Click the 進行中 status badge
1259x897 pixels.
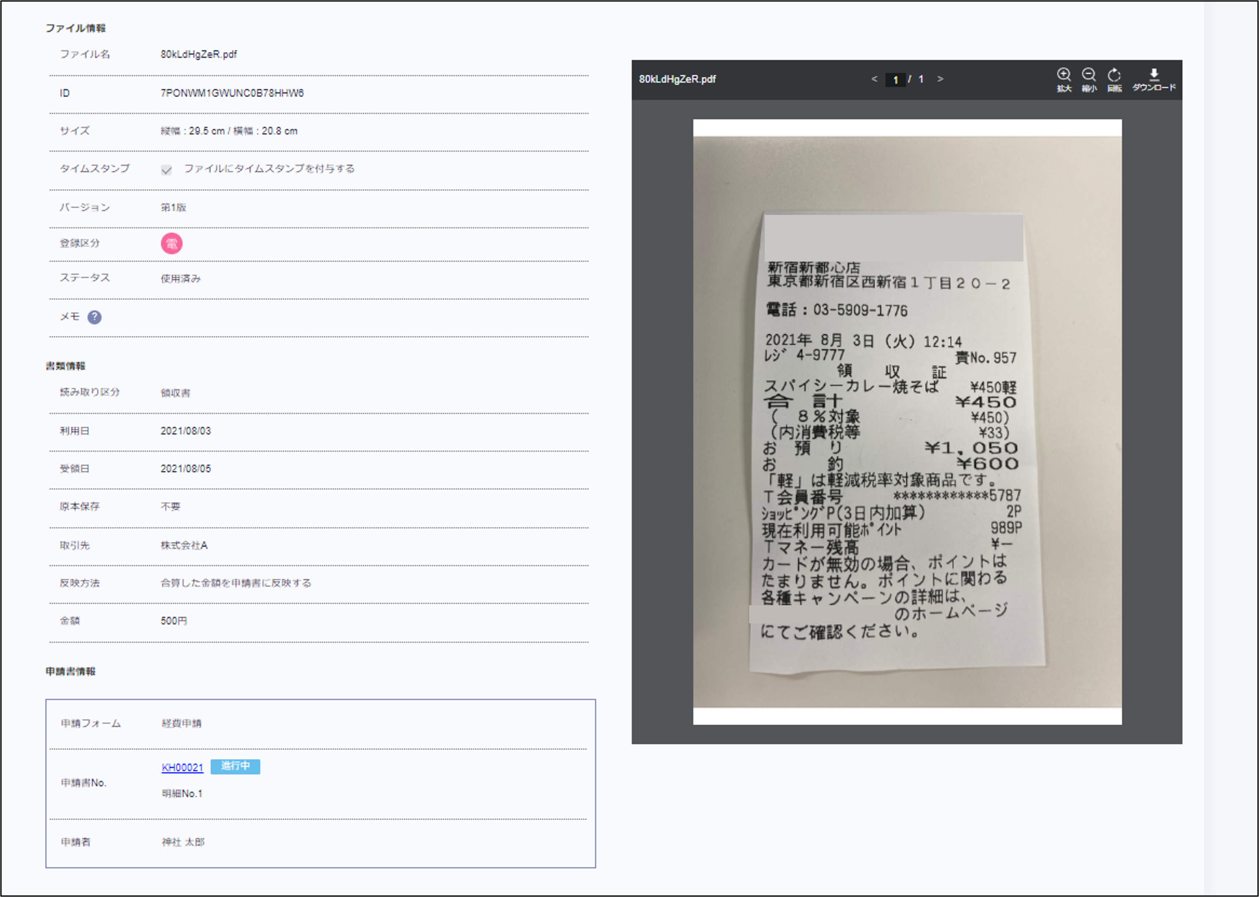pos(235,766)
